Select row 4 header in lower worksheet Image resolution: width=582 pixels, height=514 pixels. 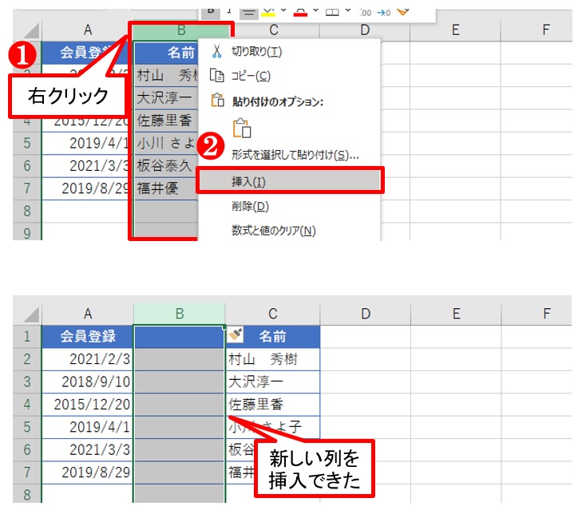pos(27,405)
